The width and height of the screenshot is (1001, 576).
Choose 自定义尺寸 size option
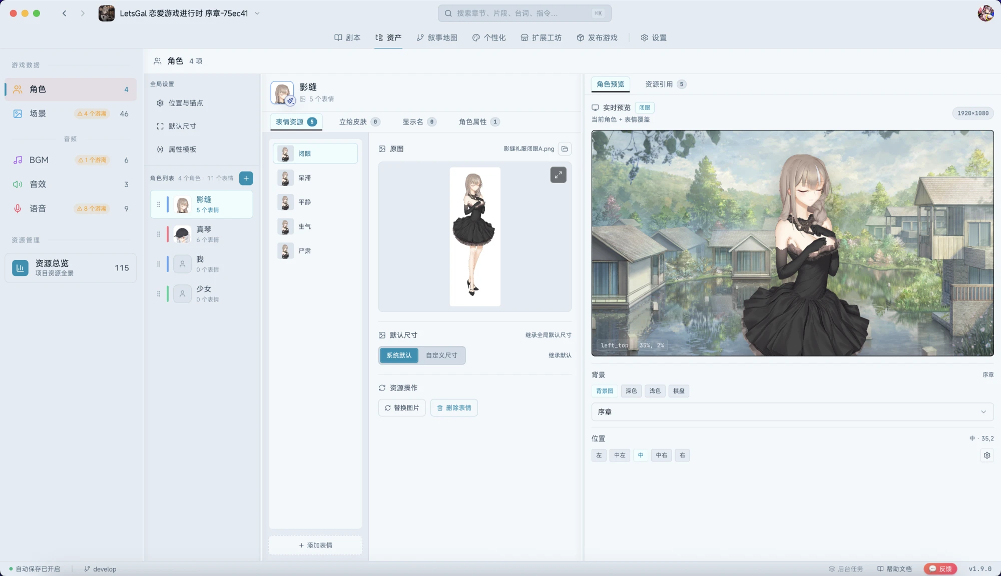tap(441, 355)
